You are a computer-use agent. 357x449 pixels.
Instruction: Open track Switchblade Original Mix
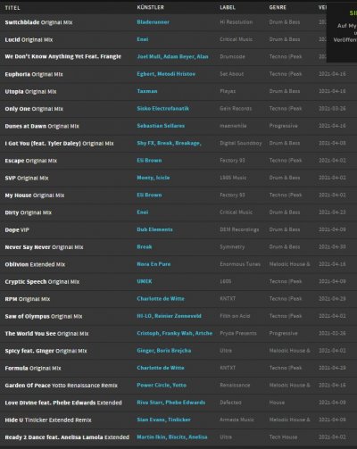[x=38, y=22]
